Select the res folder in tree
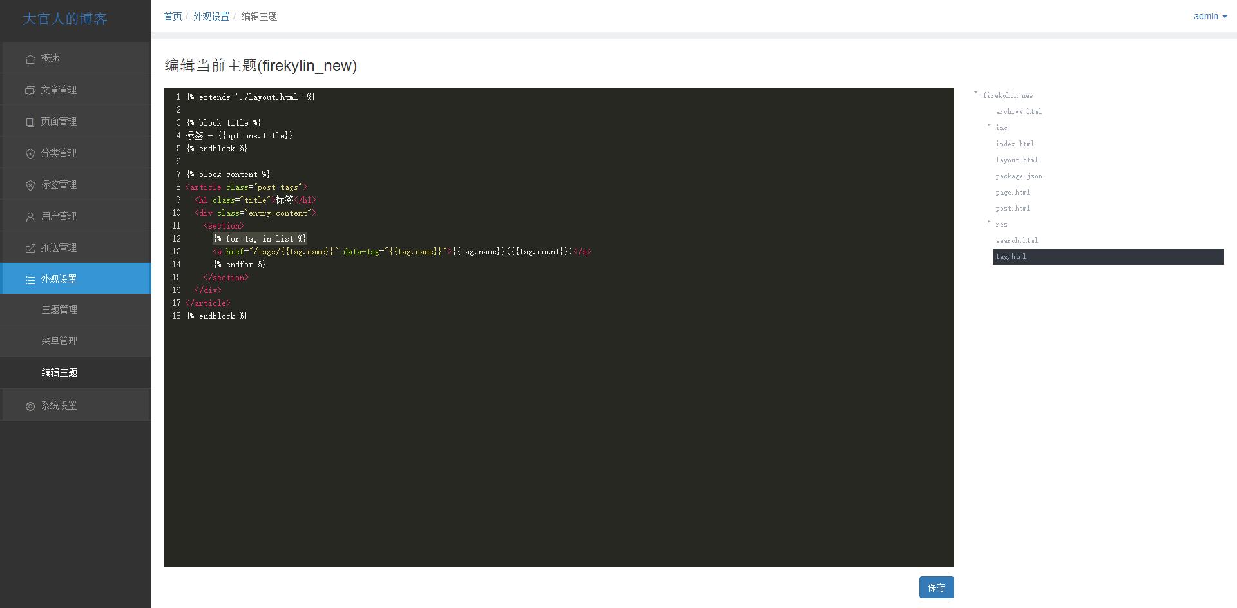 [x=1001, y=224]
